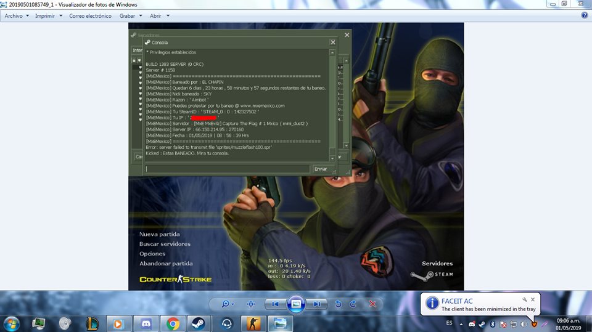Click the Consola command input field
Image resolution: width=592 pixels, height=332 pixels.
click(x=228, y=169)
